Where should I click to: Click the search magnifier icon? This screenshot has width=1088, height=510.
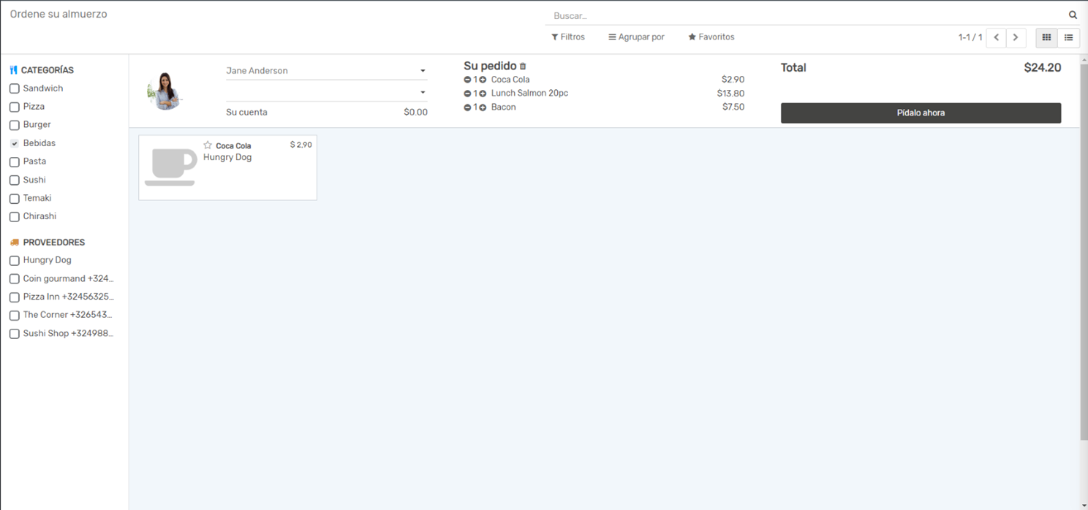tap(1073, 15)
